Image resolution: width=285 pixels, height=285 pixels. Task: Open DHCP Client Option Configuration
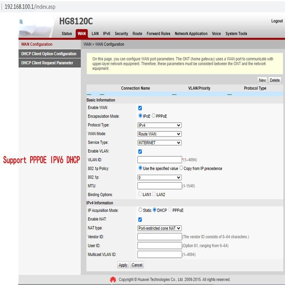49,54
